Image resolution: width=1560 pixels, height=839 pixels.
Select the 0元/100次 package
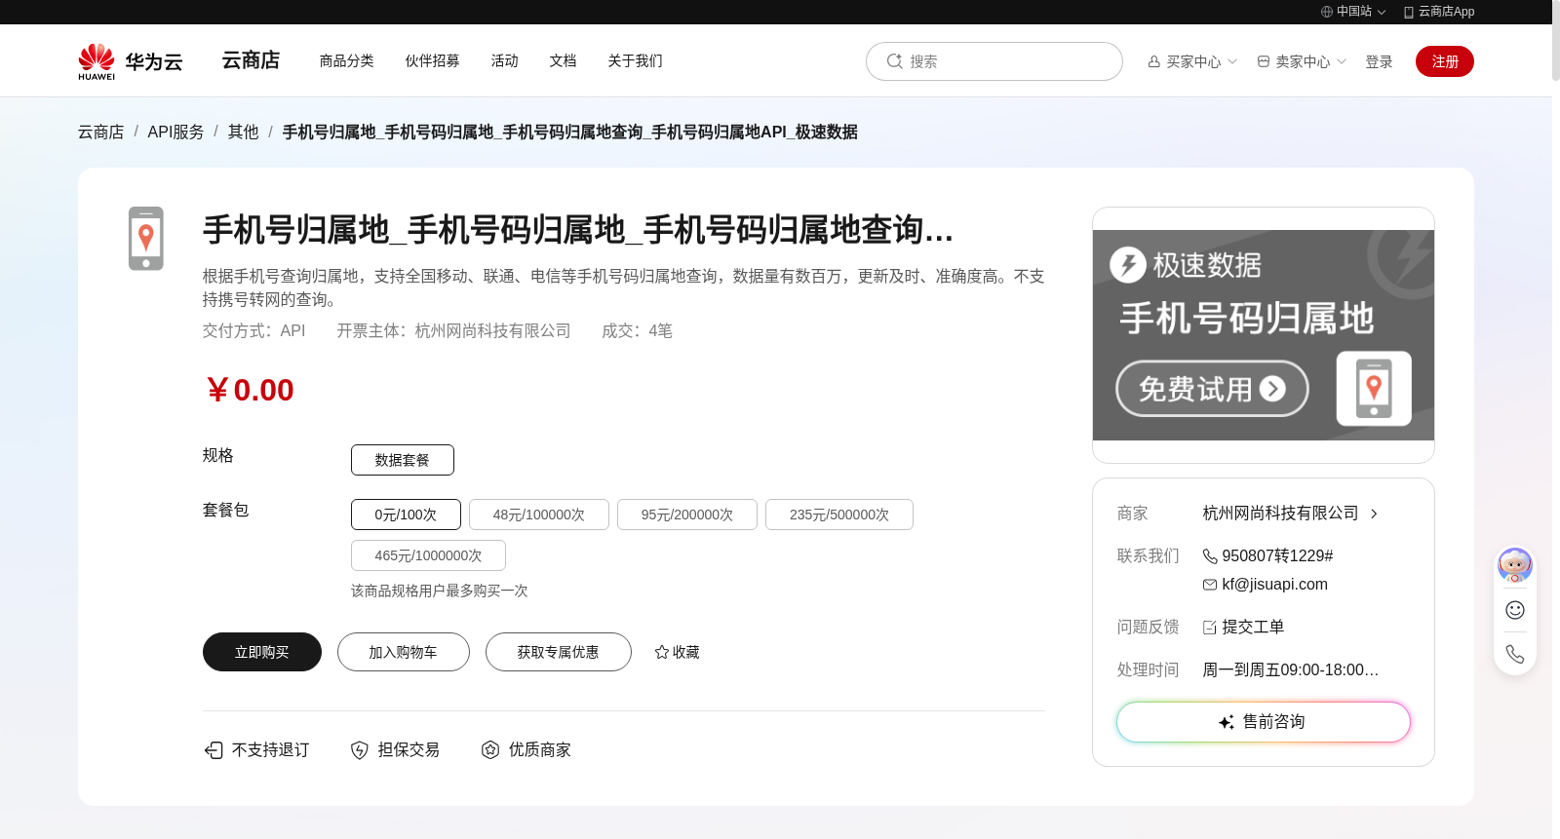click(406, 515)
